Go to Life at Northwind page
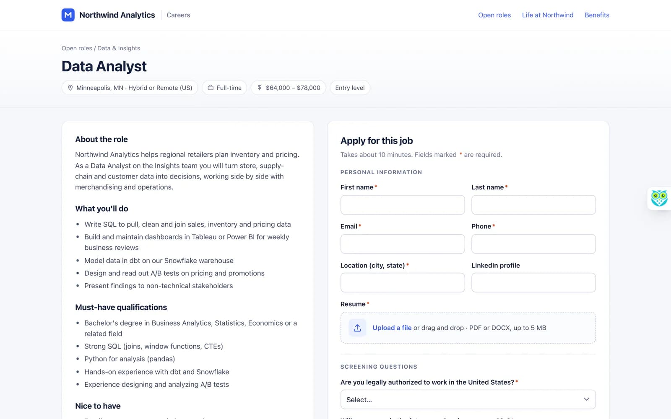This screenshot has width=671, height=419. coord(548,15)
